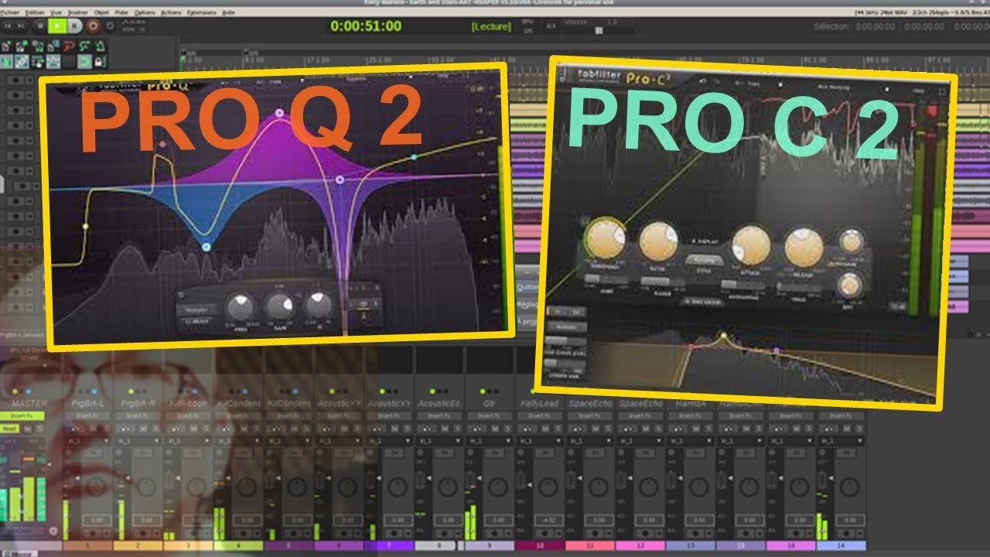Screen dimensions: 990x557
Task: Open the Options menu
Action: coord(145,12)
